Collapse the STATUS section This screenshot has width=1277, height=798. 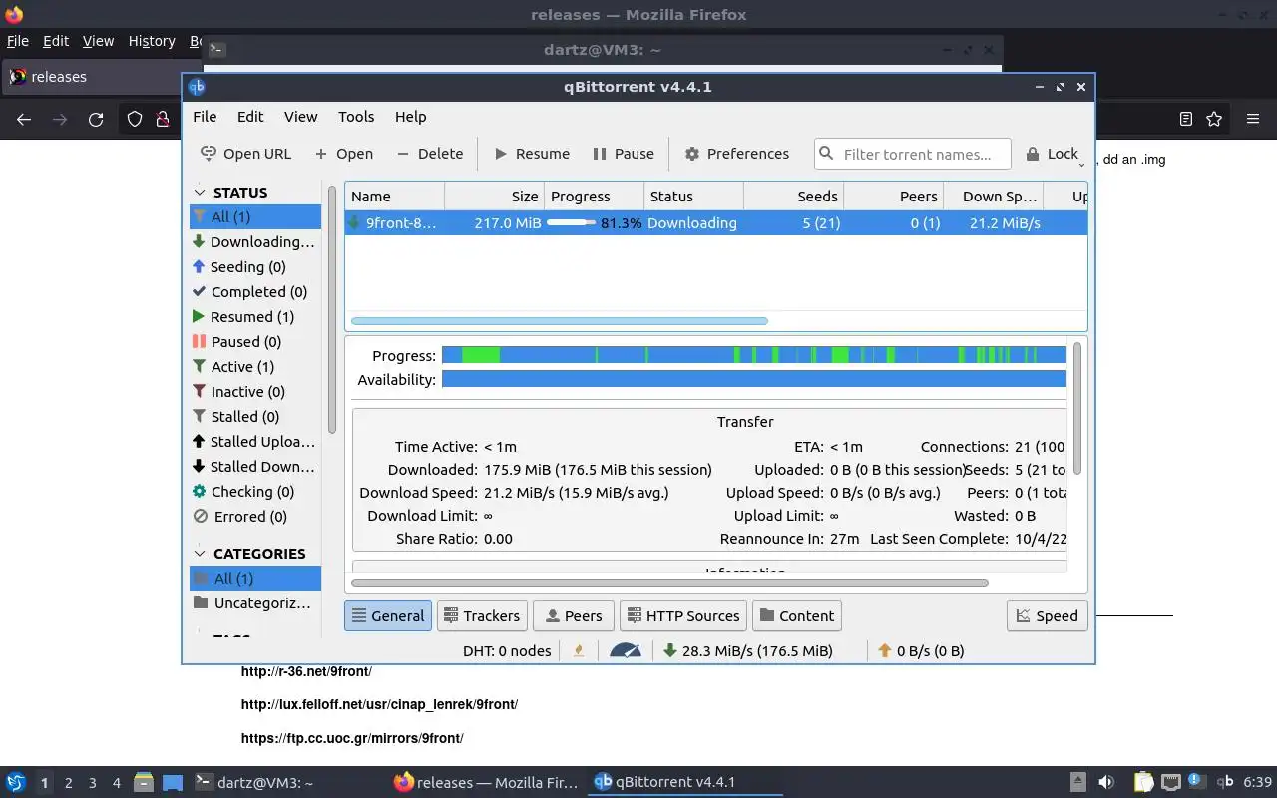[200, 192]
